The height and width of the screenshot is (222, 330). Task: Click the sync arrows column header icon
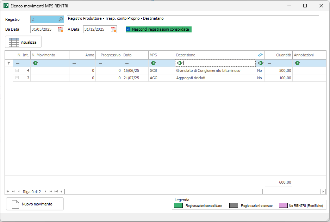pyautogui.click(x=260, y=55)
